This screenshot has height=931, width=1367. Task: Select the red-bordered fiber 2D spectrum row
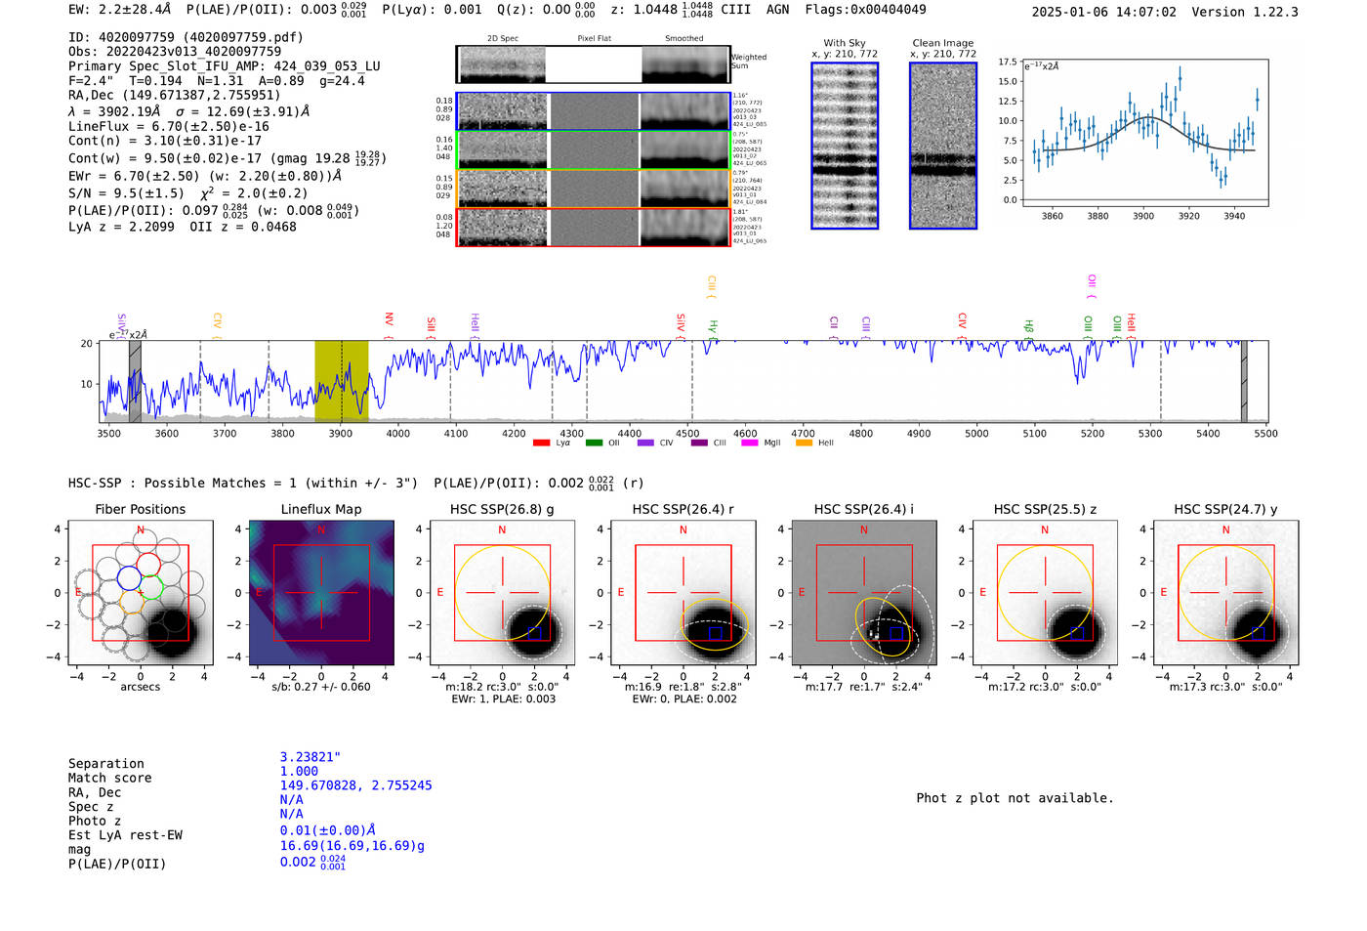click(x=594, y=227)
